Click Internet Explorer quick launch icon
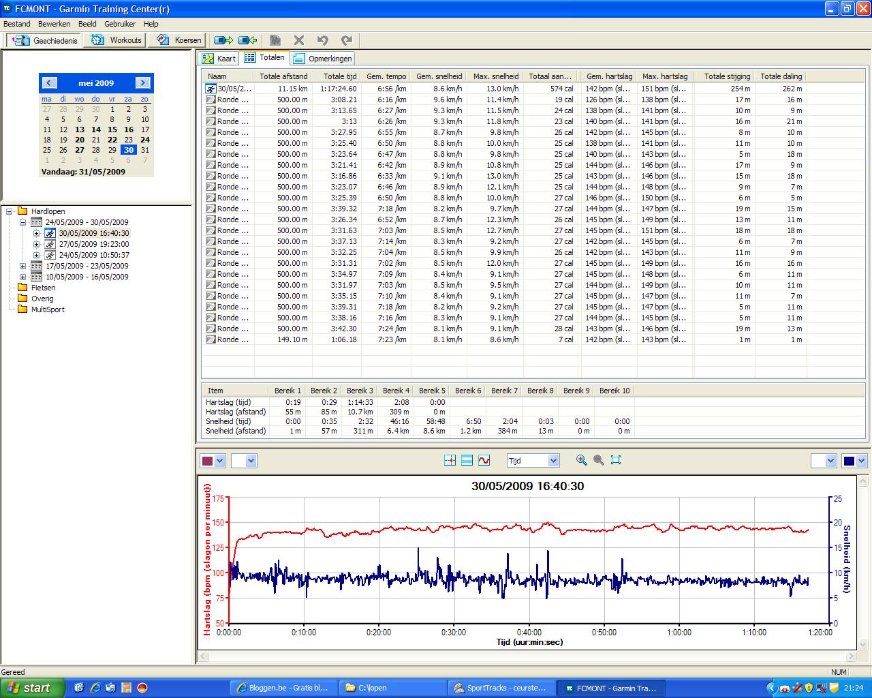Viewport: 872px width, 698px height. (x=95, y=688)
